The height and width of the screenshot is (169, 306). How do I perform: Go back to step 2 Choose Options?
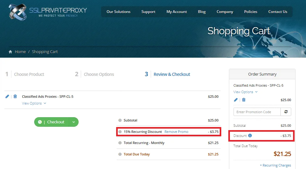pyautogui.click(x=95, y=74)
